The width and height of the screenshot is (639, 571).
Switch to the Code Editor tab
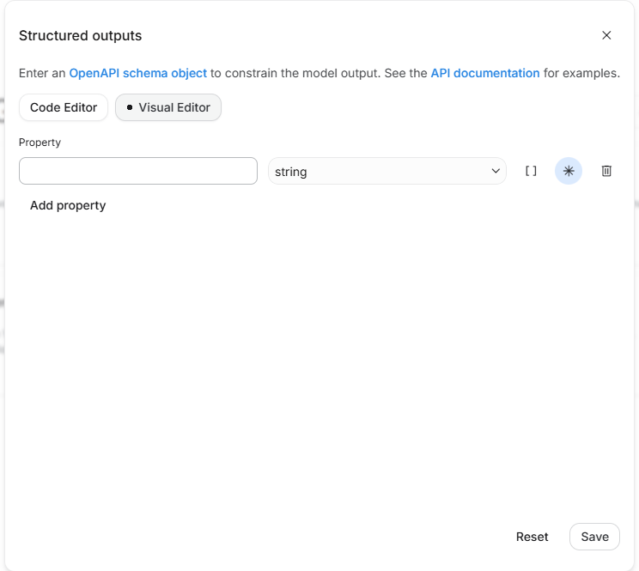tap(64, 107)
